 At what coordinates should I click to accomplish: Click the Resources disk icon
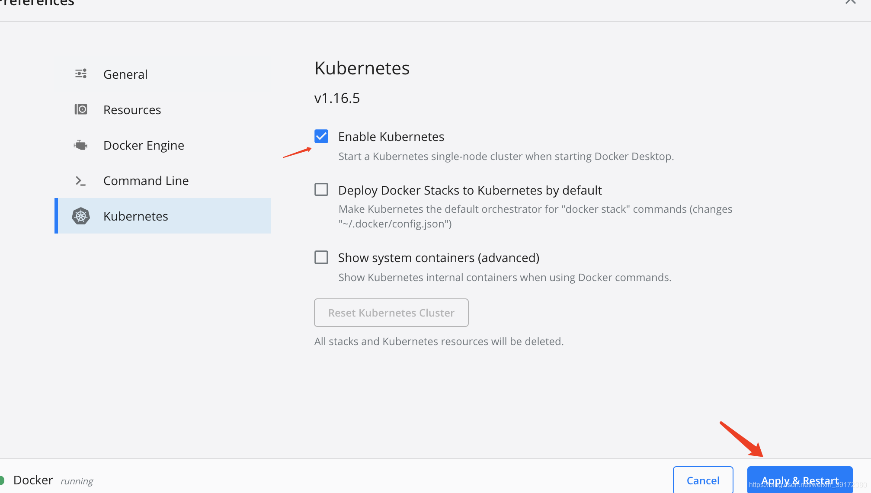pyautogui.click(x=81, y=109)
